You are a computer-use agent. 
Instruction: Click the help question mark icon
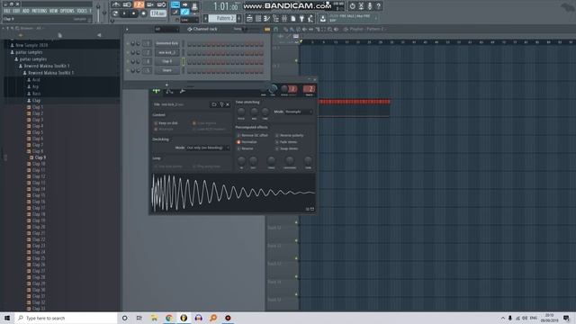pos(378,6)
